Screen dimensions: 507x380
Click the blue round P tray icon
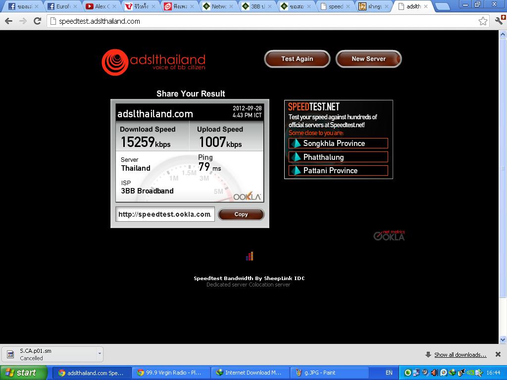(x=443, y=373)
